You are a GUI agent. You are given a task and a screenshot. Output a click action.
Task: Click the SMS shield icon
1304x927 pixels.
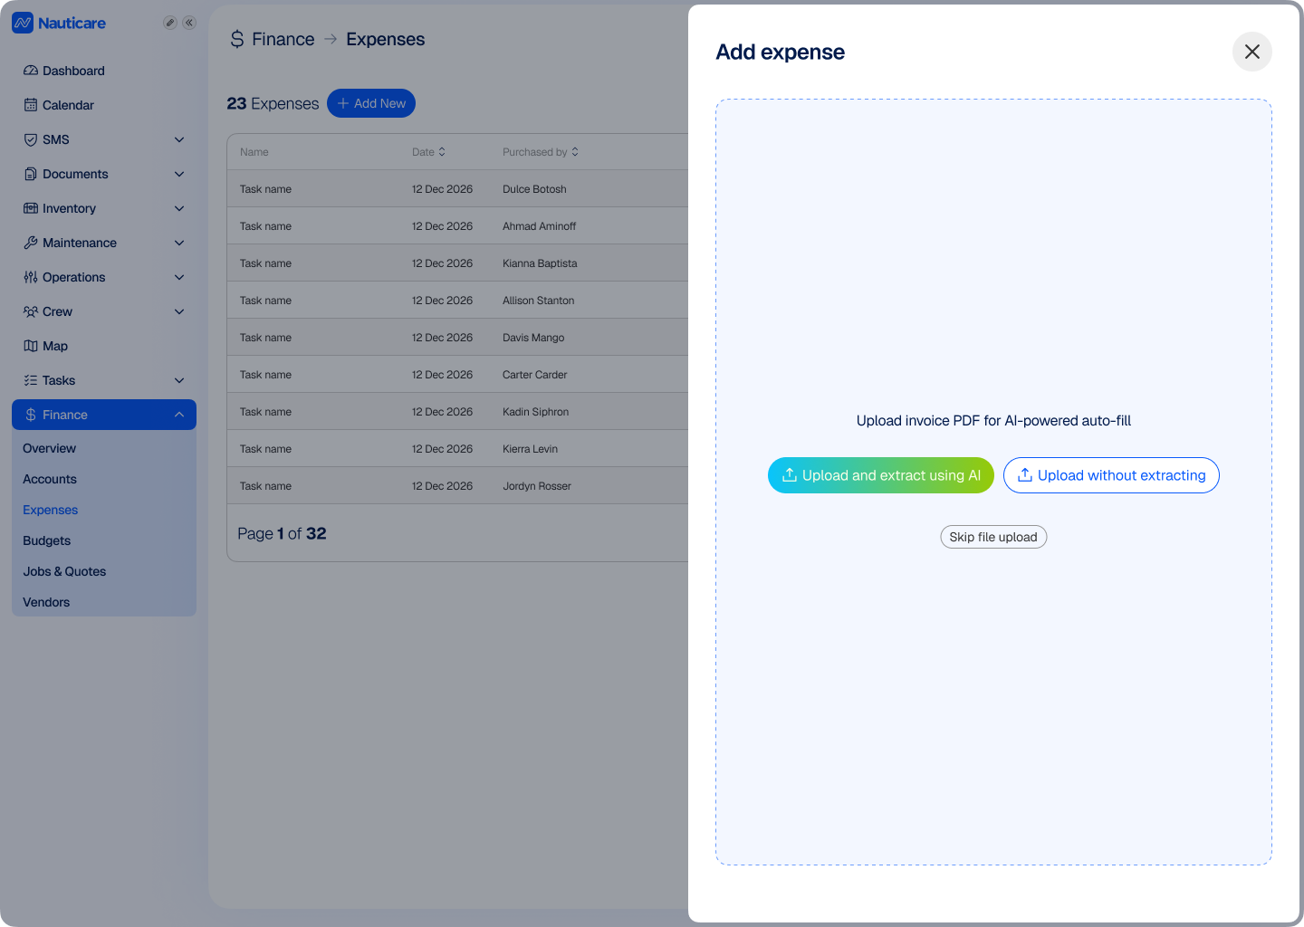31,139
